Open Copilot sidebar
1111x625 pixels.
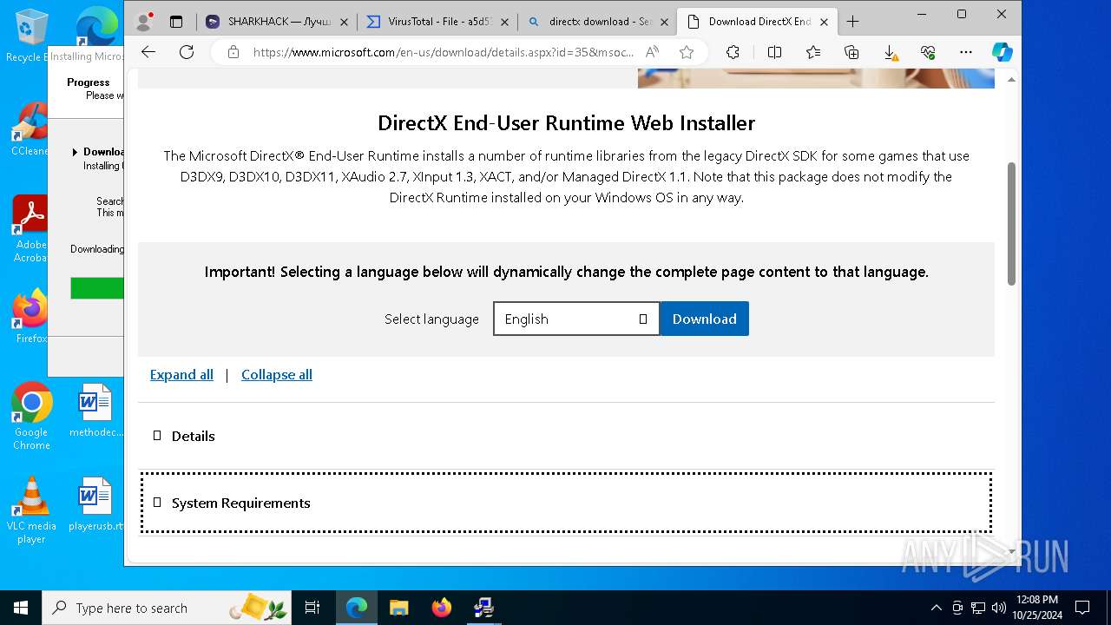(x=1003, y=52)
